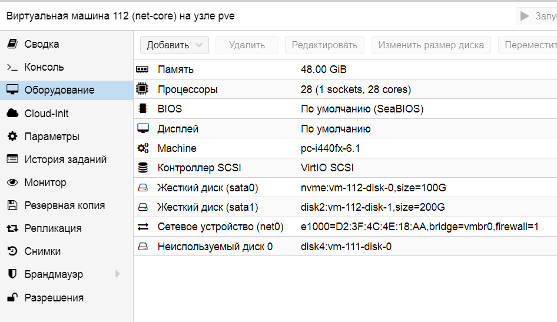Click the Parameters gear icon

(x=12, y=137)
